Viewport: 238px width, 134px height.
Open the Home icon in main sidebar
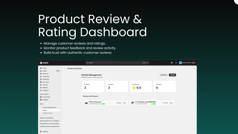[x=41, y=68]
